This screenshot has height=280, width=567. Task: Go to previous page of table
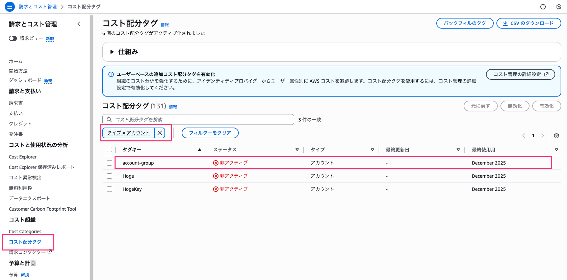524,136
